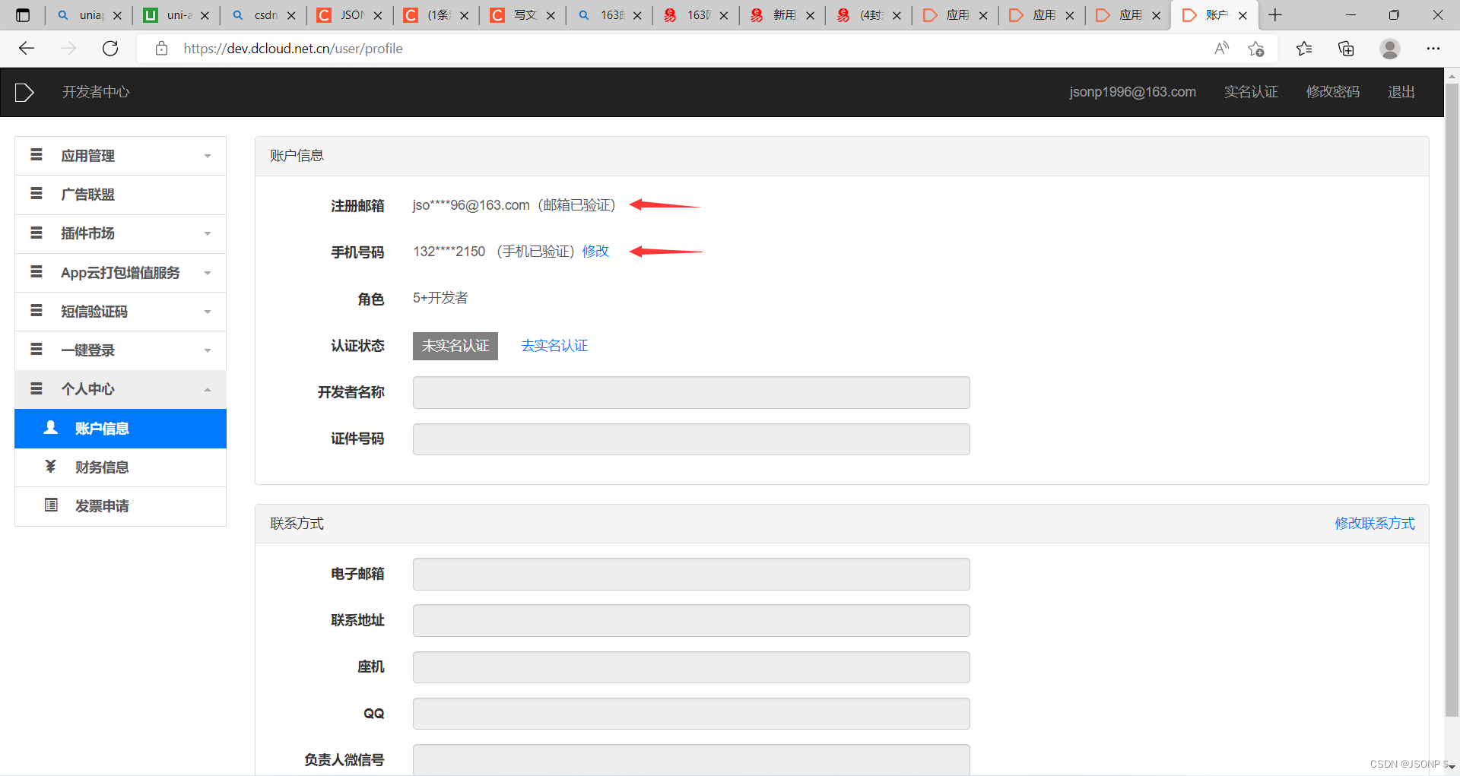
Task: Click the 修改联系方式 link
Action: pos(1375,524)
